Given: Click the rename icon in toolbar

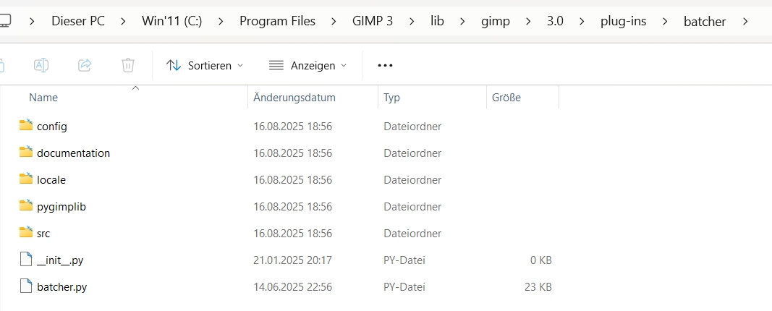Looking at the screenshot, I should pos(41,65).
